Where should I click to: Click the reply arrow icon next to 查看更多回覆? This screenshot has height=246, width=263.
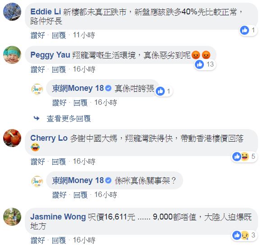tap(37, 119)
